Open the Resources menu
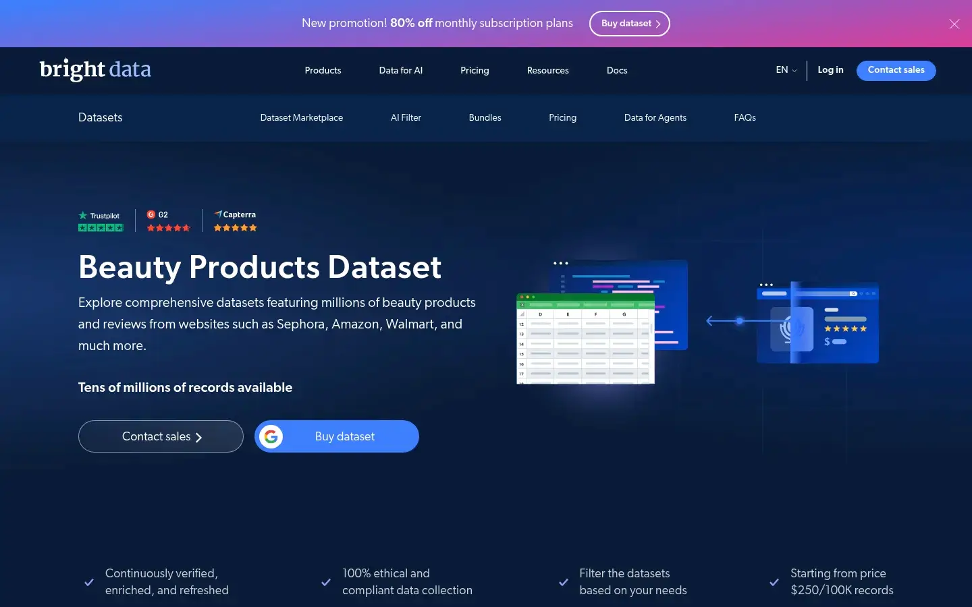The width and height of the screenshot is (972, 607). (x=547, y=70)
